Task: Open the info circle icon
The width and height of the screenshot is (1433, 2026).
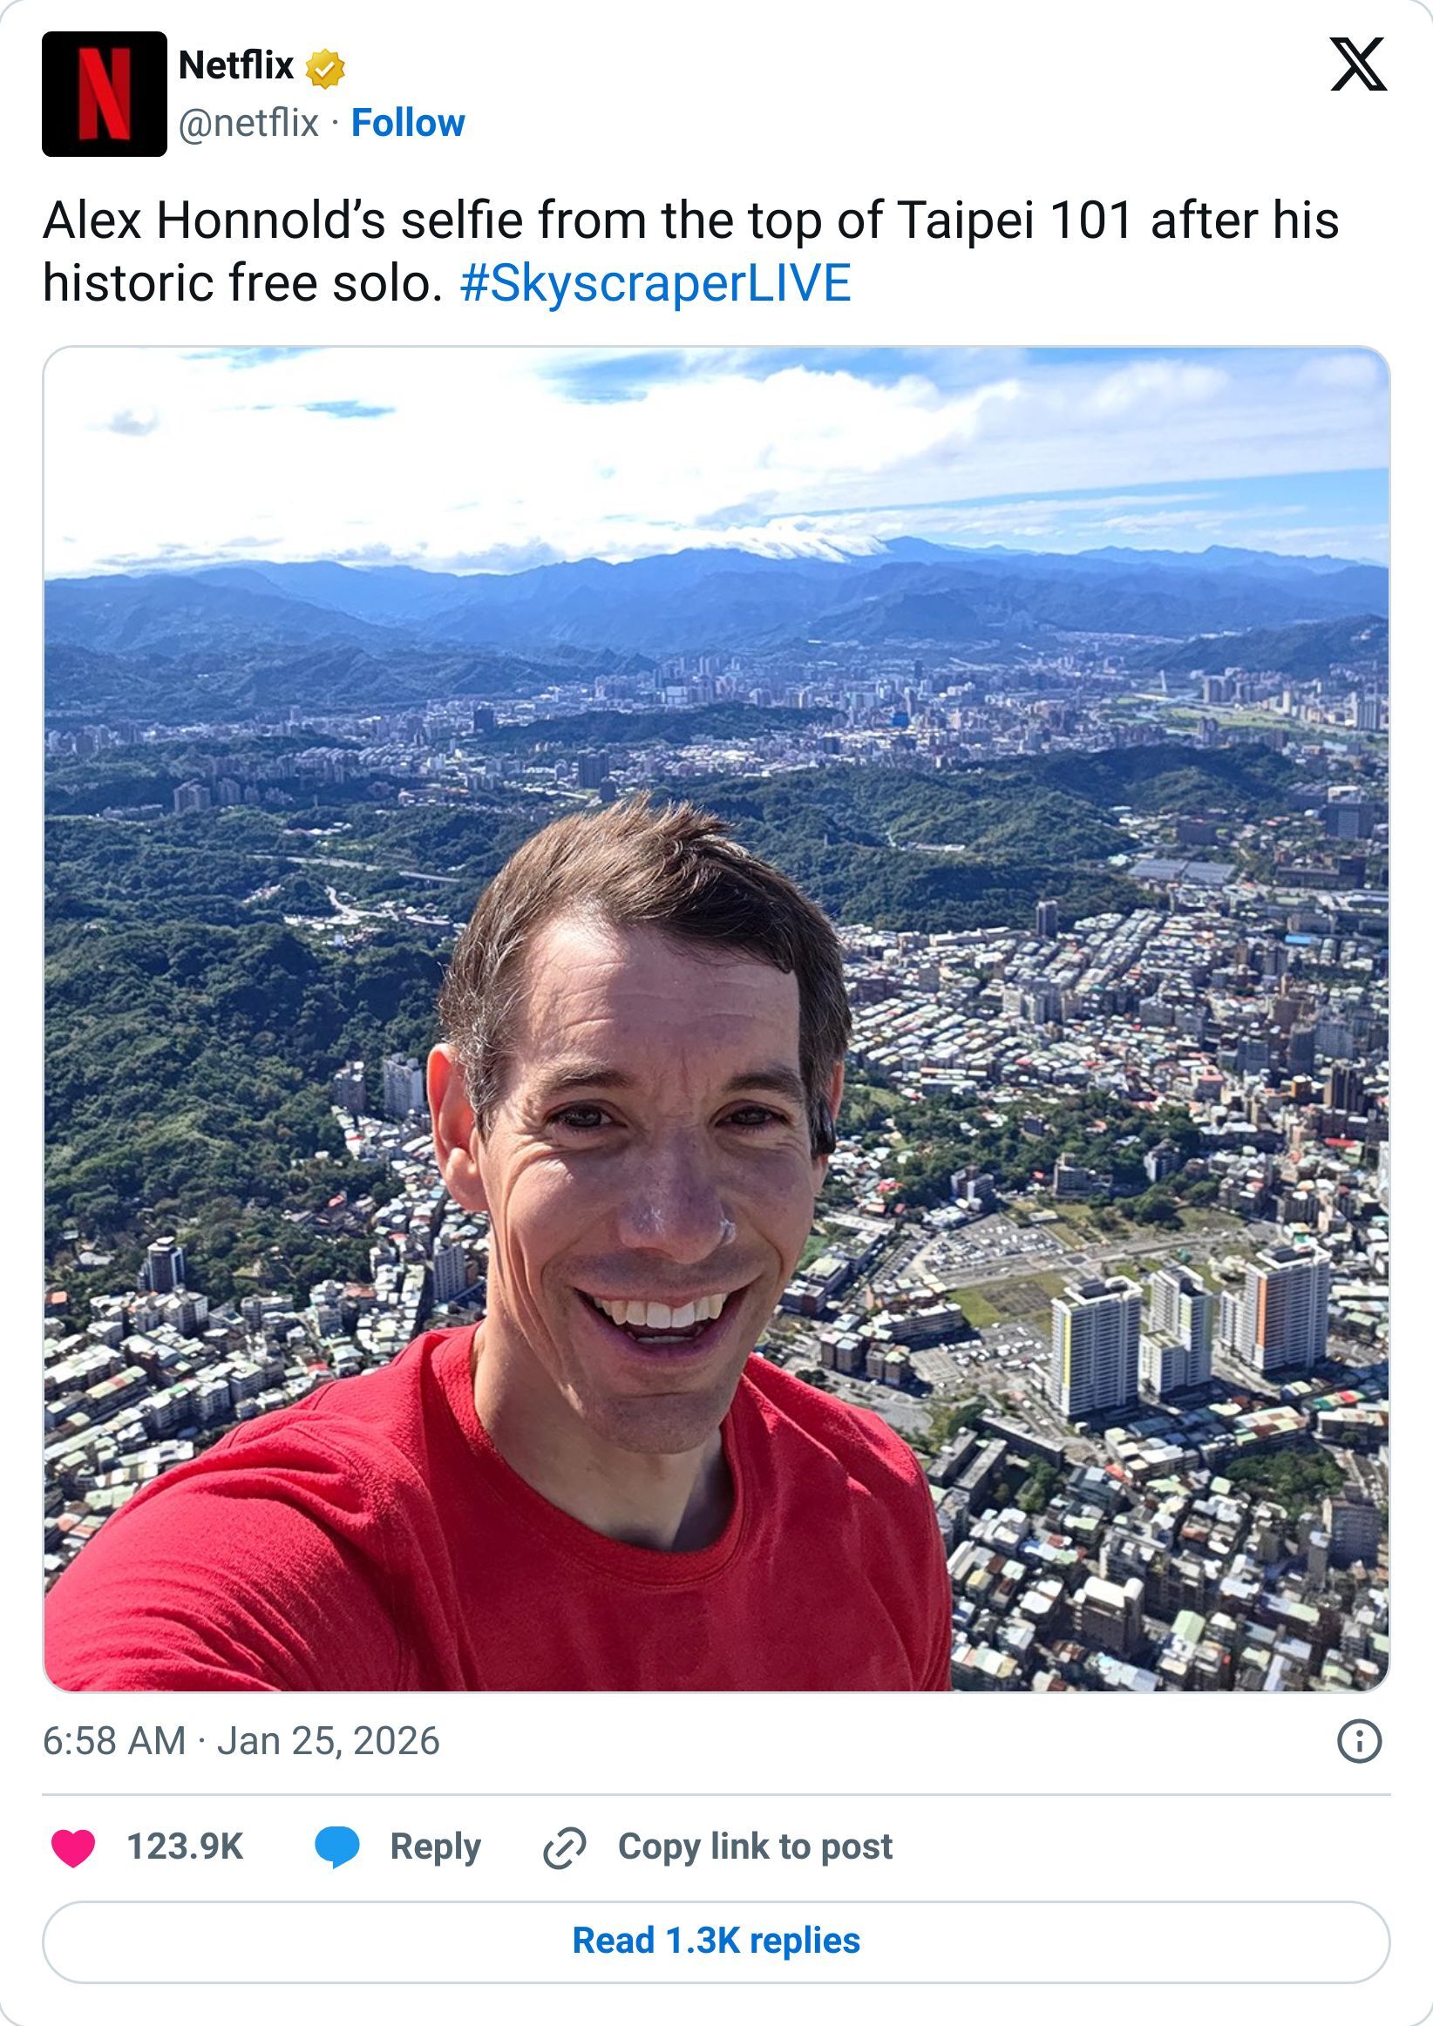Action: [1359, 1741]
